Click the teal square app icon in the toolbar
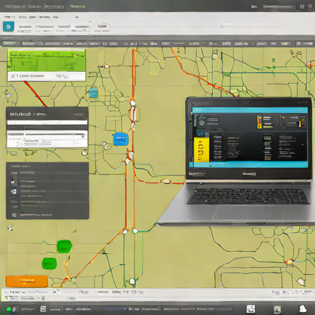 point(9,26)
